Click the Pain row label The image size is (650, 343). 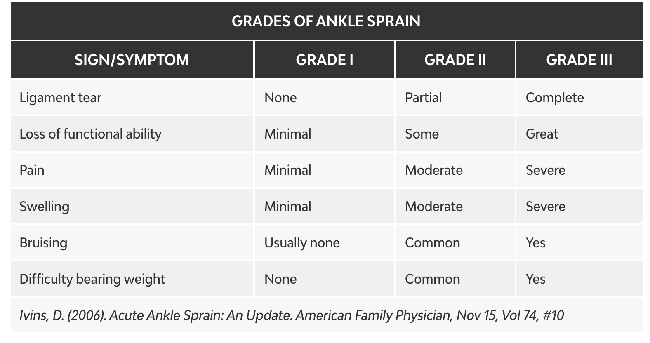click(x=32, y=170)
